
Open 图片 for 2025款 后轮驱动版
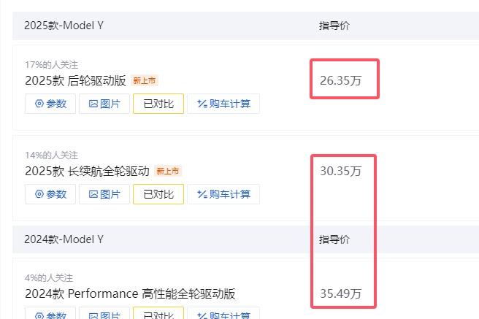pyautogui.click(x=104, y=104)
